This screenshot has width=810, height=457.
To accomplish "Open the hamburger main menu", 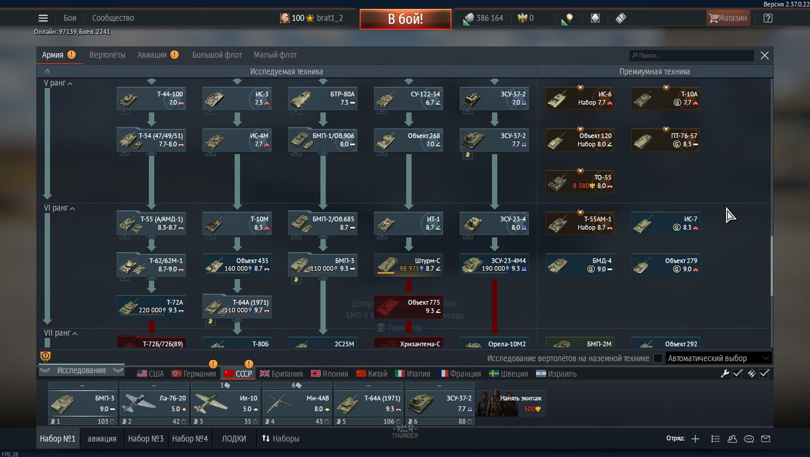I will click(43, 18).
